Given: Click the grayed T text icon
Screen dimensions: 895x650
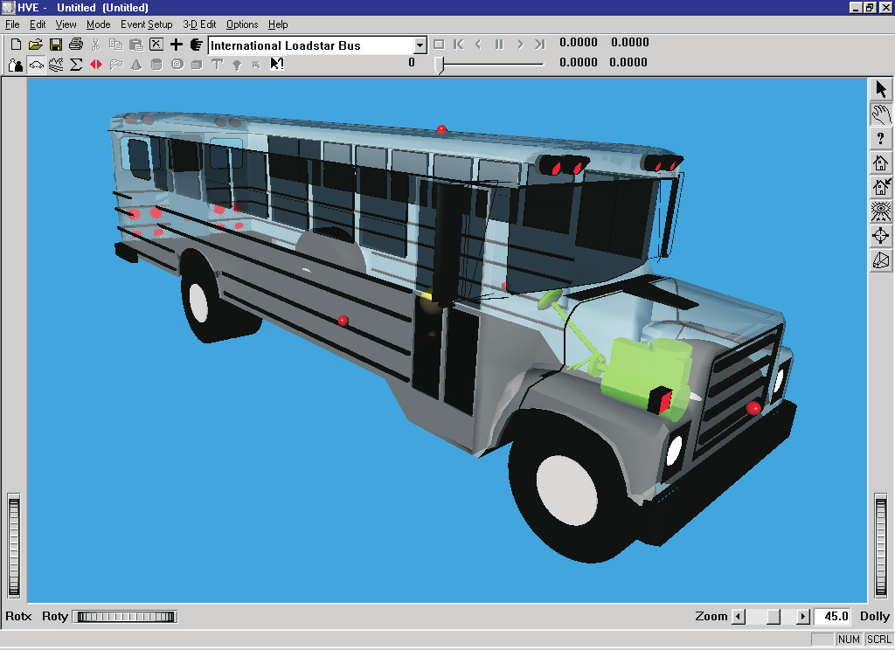Looking at the screenshot, I should 217,65.
